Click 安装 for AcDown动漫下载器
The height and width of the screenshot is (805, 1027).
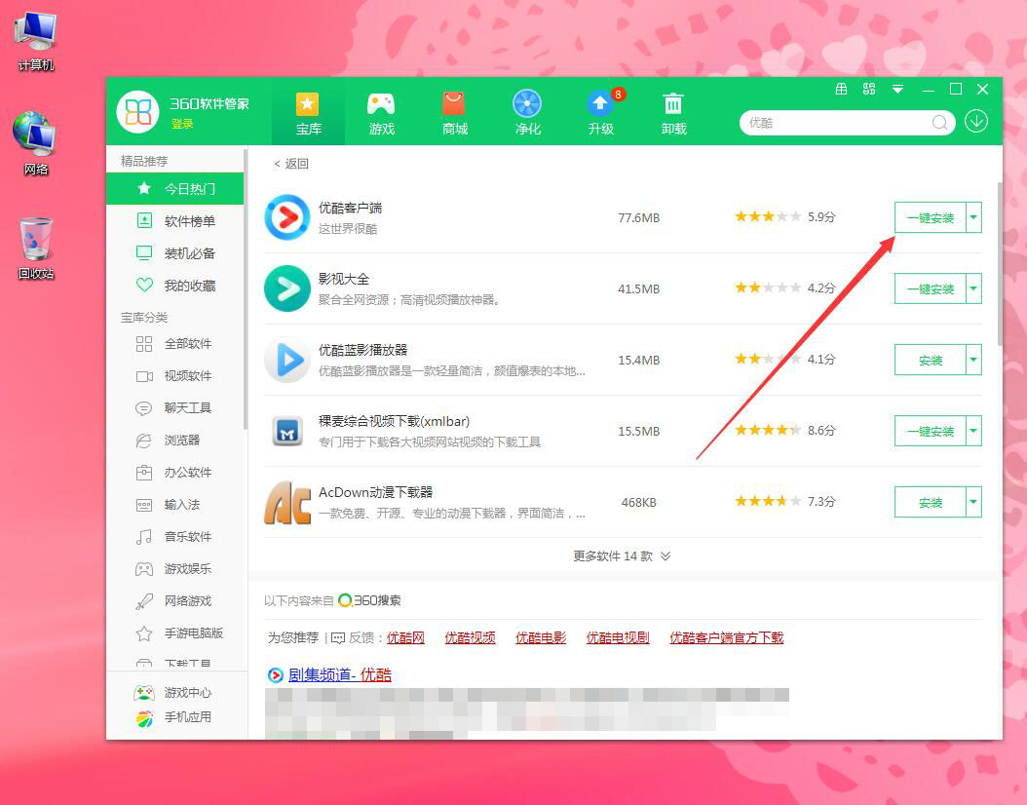(931, 502)
